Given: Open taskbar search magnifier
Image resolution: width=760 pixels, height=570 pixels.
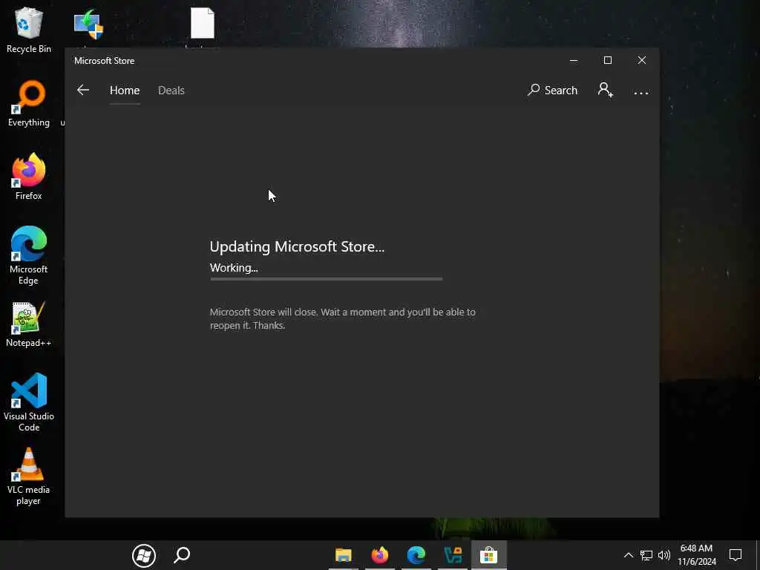Looking at the screenshot, I should (182, 555).
